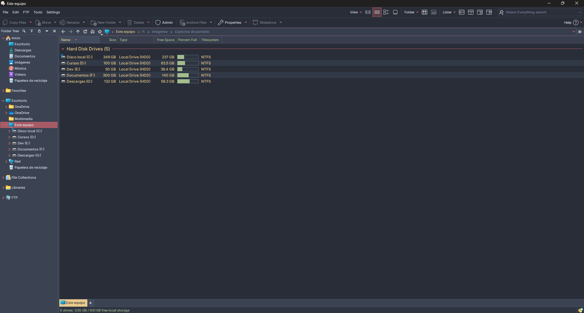Open the Settings menu
The width and height of the screenshot is (584, 313).
click(x=53, y=12)
